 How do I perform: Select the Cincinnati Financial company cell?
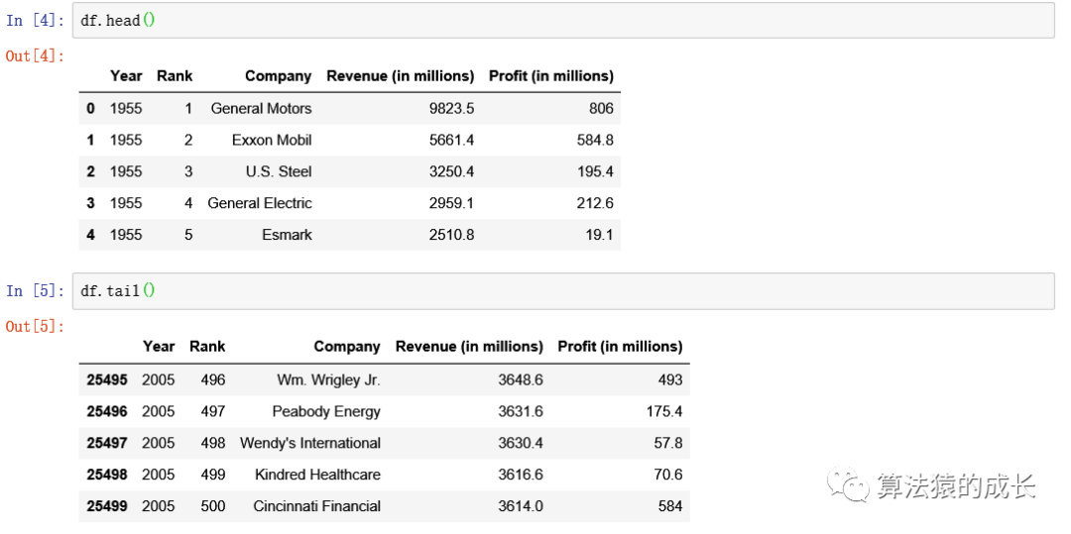point(317,506)
